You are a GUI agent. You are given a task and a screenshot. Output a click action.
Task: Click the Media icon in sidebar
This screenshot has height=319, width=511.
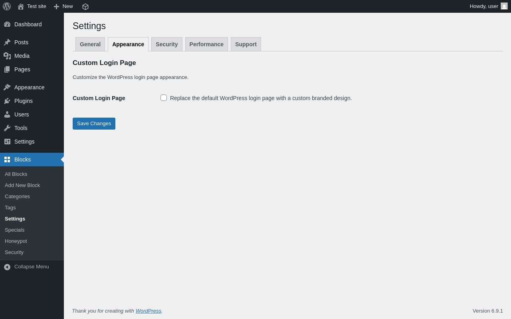pos(7,56)
